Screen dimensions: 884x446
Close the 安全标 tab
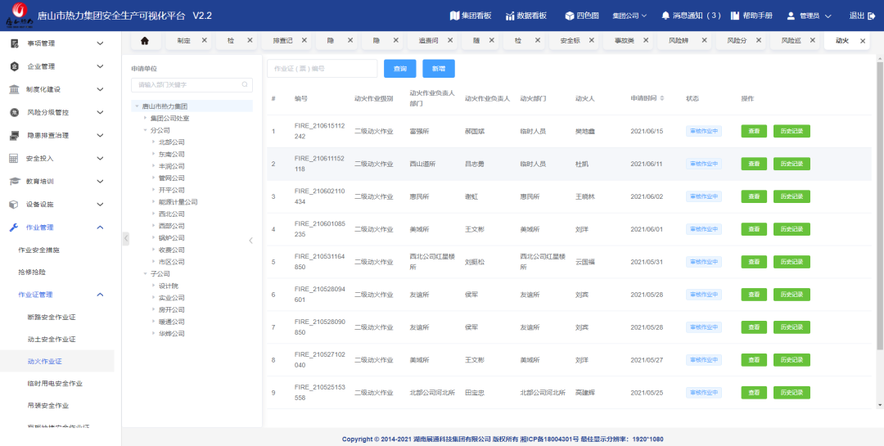592,41
